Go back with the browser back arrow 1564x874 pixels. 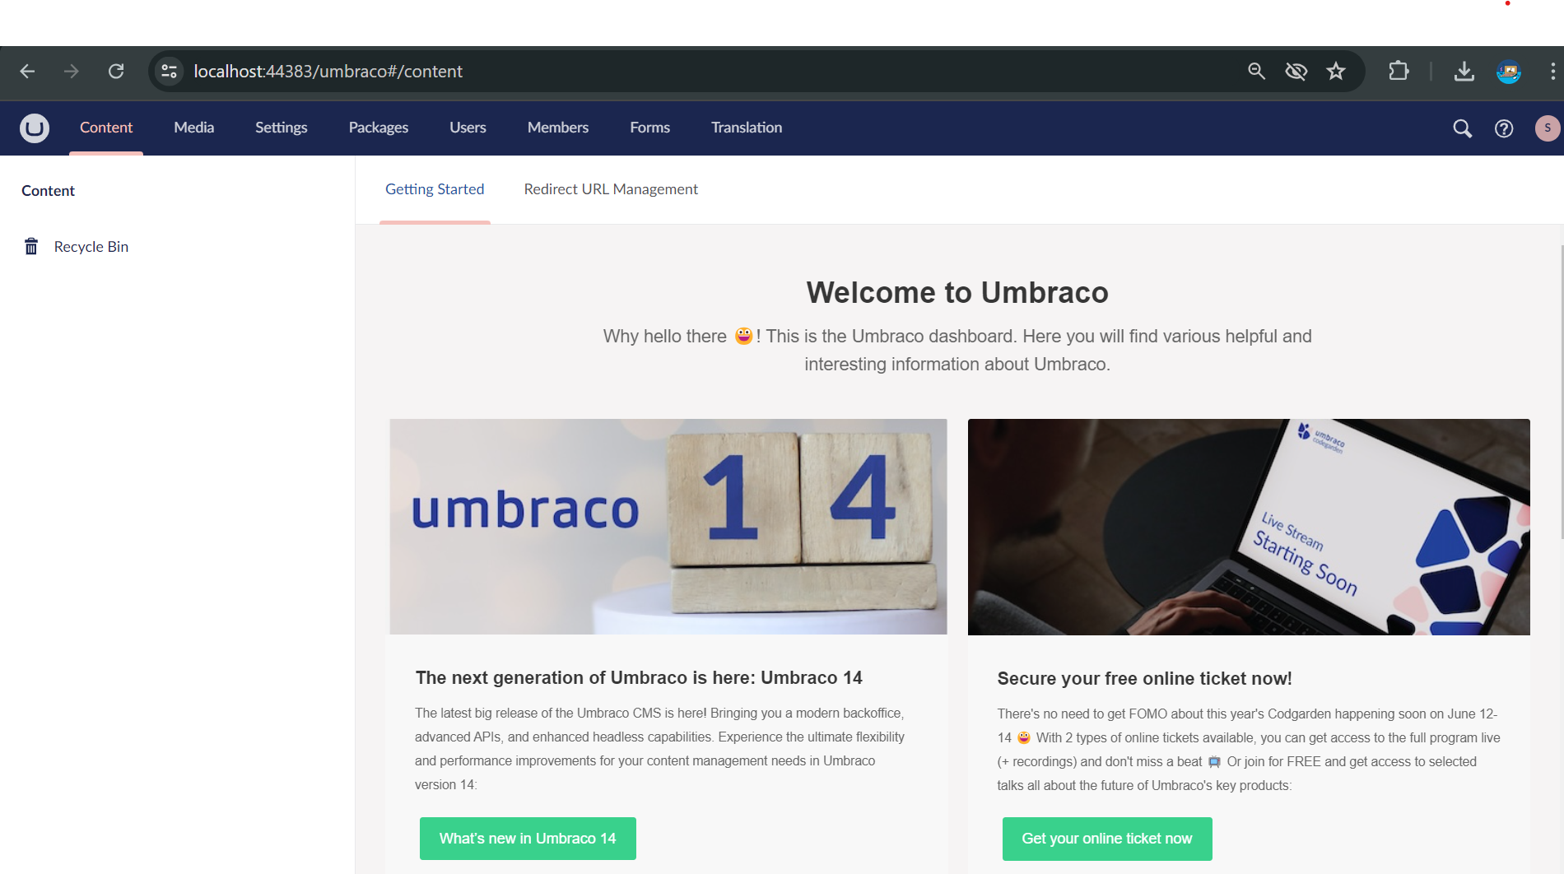point(27,72)
